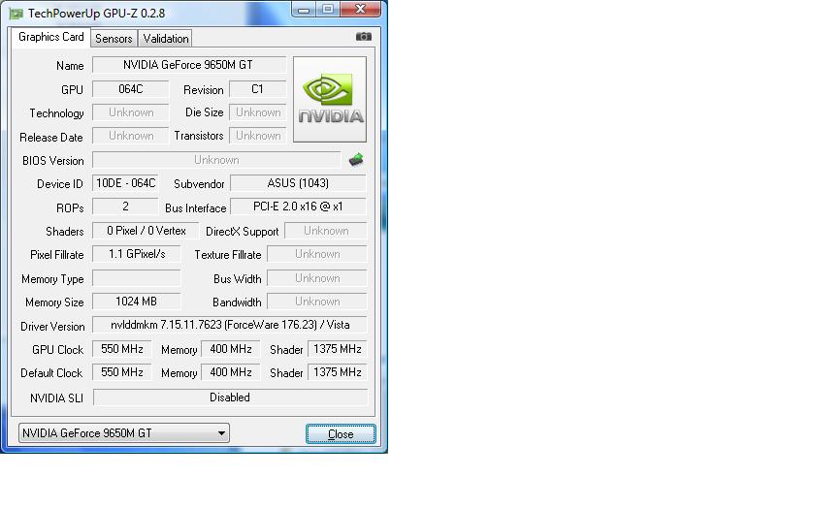Click the NVIDIA logo image
This screenshot has height=509, width=815.
[330, 99]
